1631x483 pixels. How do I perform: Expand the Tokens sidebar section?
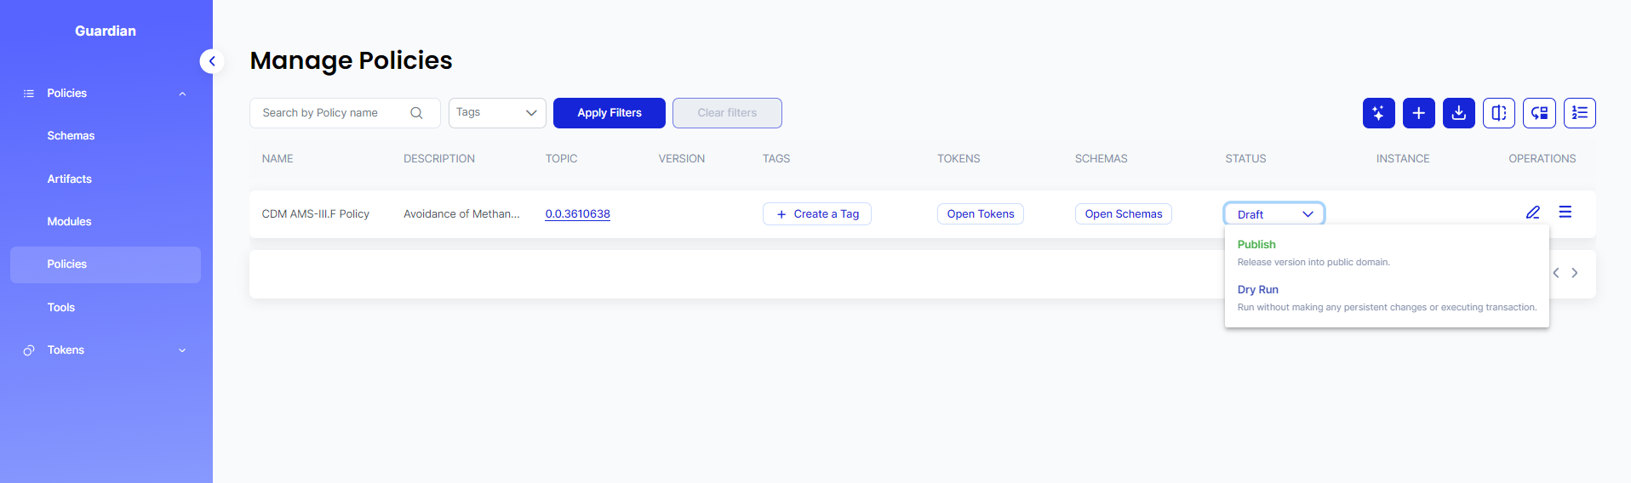click(x=182, y=350)
